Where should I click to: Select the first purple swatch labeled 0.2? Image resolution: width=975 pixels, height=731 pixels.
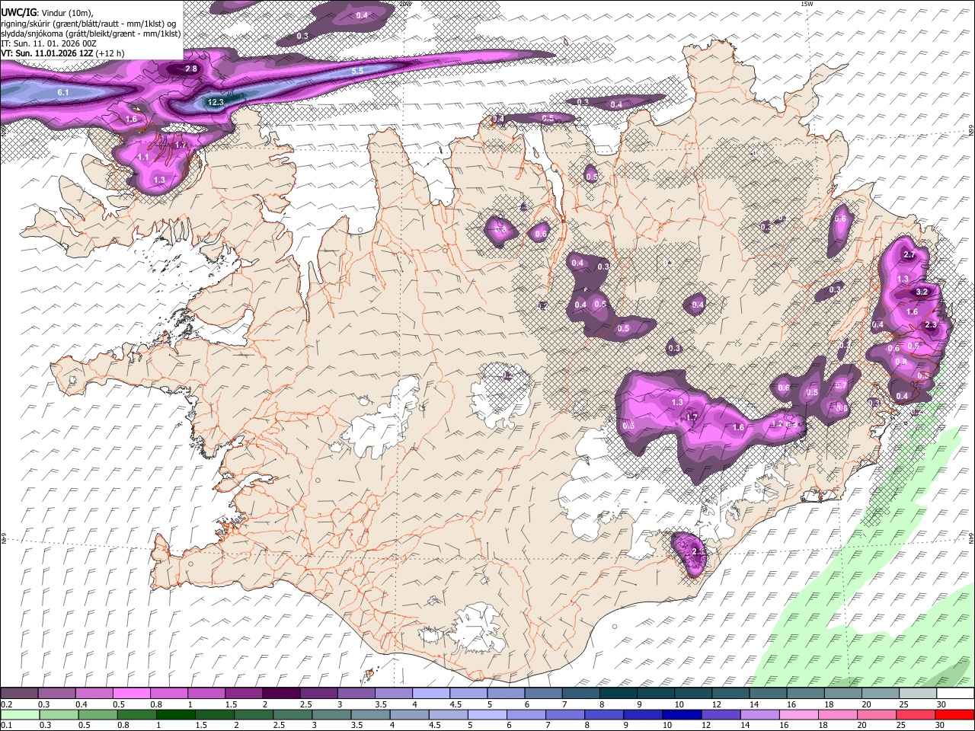tap(19, 694)
